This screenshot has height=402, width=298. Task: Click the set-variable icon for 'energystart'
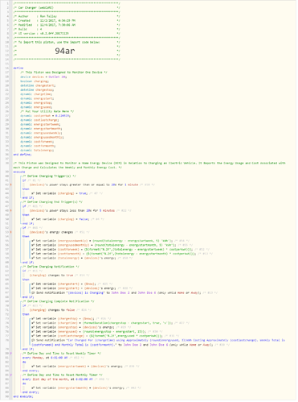tap(33, 288)
